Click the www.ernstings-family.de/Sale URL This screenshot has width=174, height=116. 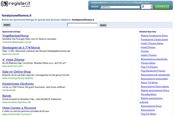(x=17, y=78)
